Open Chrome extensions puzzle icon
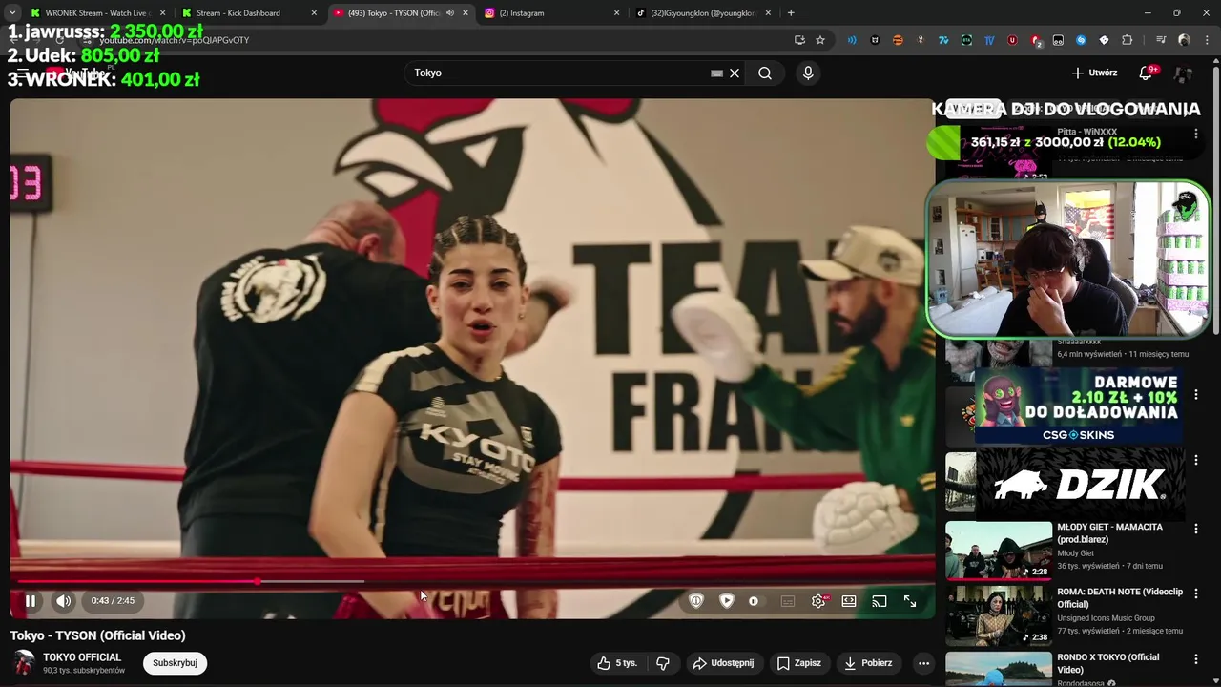The image size is (1221, 687). [x=1127, y=40]
